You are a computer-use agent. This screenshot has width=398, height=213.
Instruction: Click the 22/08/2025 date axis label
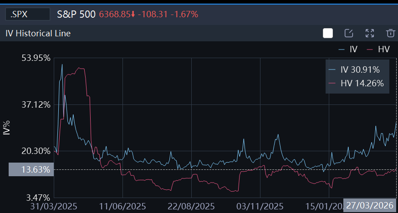pyautogui.click(x=191, y=206)
